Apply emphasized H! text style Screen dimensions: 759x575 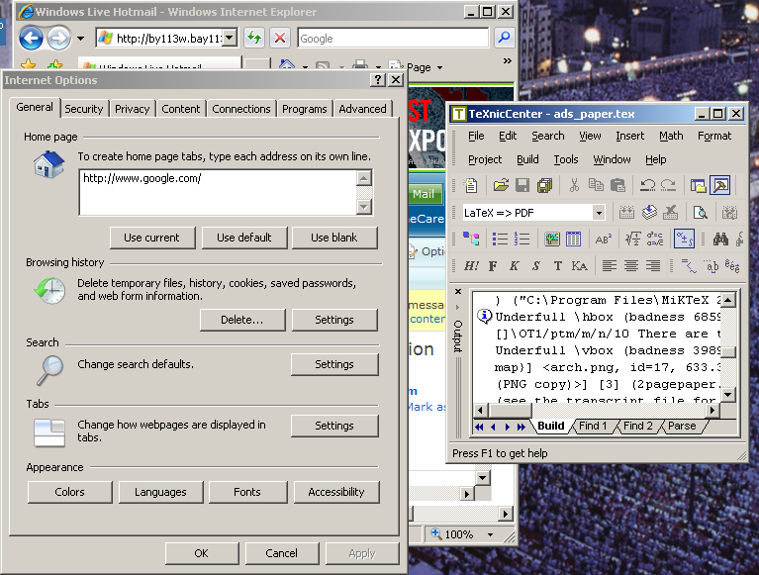[471, 265]
